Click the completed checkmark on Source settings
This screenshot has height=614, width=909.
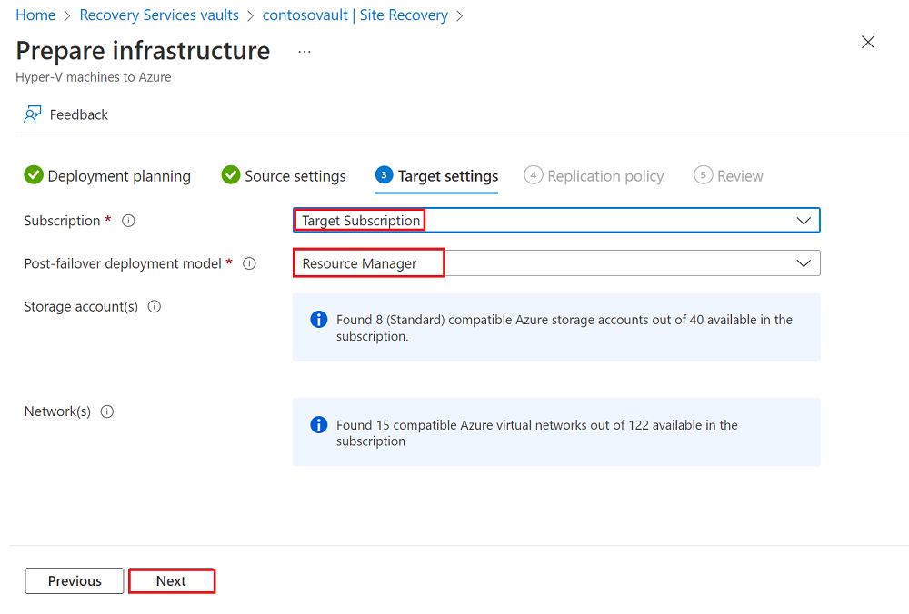pos(231,175)
